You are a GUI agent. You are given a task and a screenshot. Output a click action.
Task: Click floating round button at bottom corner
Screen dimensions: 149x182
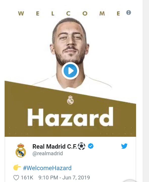coord(129,180)
